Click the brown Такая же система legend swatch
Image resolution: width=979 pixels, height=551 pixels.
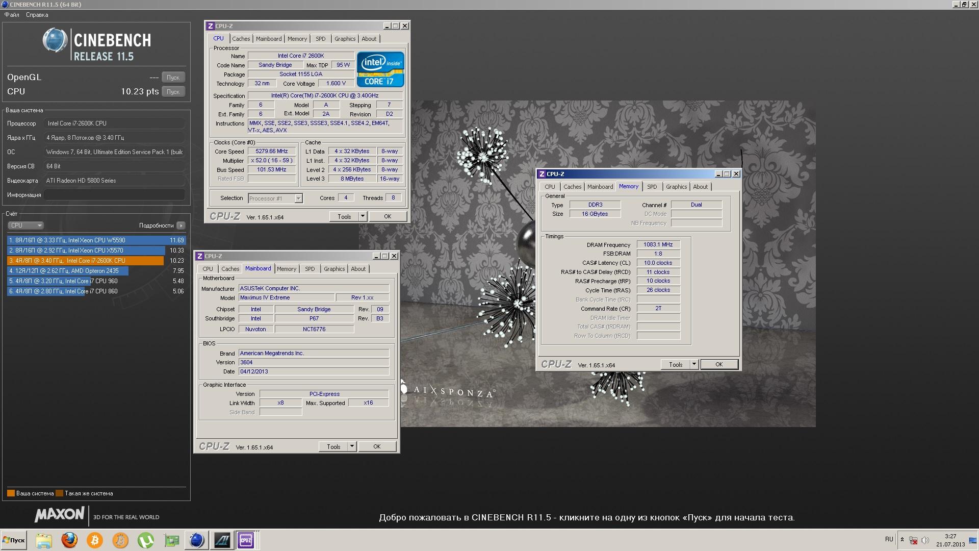pyautogui.click(x=59, y=493)
